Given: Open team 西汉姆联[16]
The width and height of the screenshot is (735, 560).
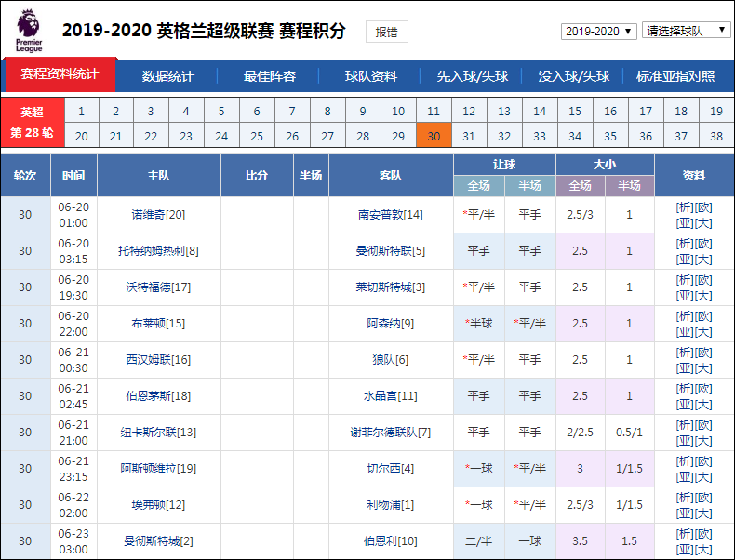Looking at the screenshot, I should (158, 359).
